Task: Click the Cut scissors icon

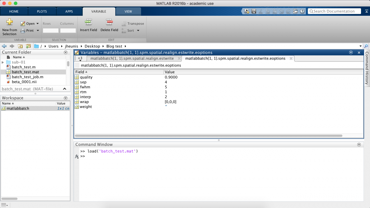Action: coord(261,11)
